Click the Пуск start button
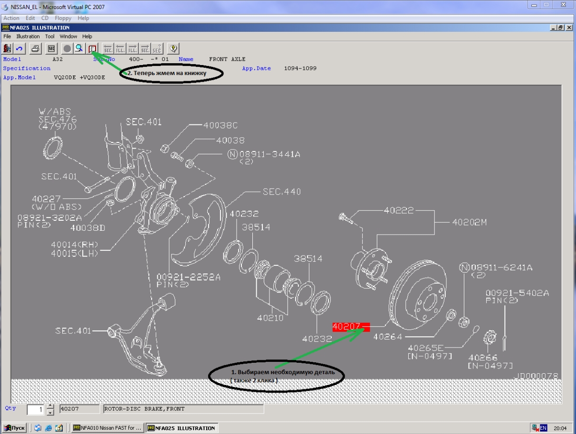 [14, 428]
